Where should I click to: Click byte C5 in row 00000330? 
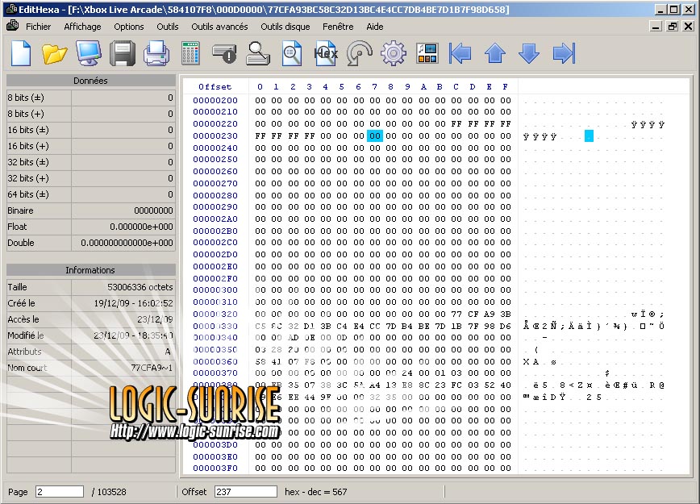pos(260,326)
